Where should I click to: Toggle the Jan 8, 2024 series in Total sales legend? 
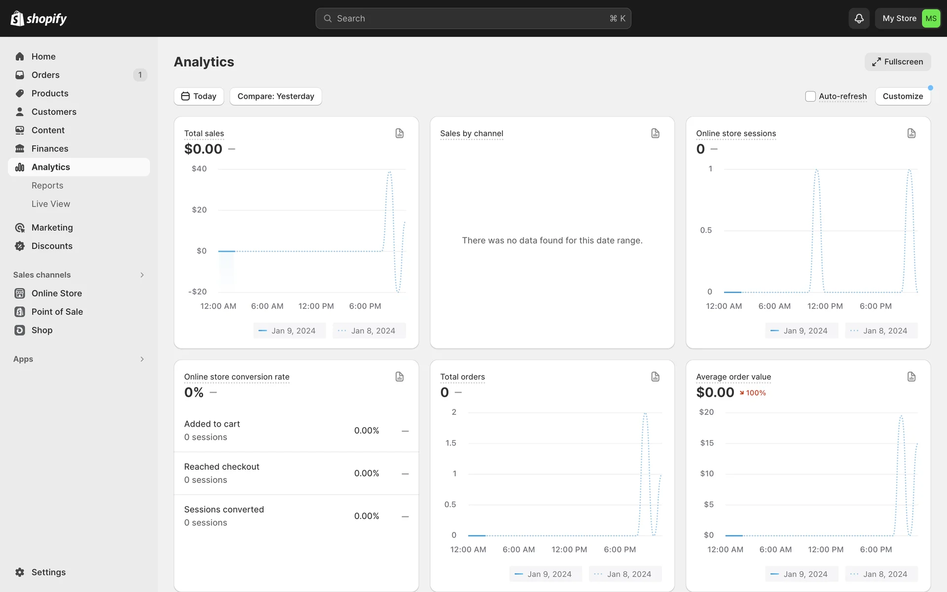click(369, 331)
